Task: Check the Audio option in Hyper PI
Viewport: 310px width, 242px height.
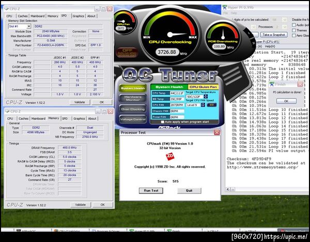Action: click(294, 25)
